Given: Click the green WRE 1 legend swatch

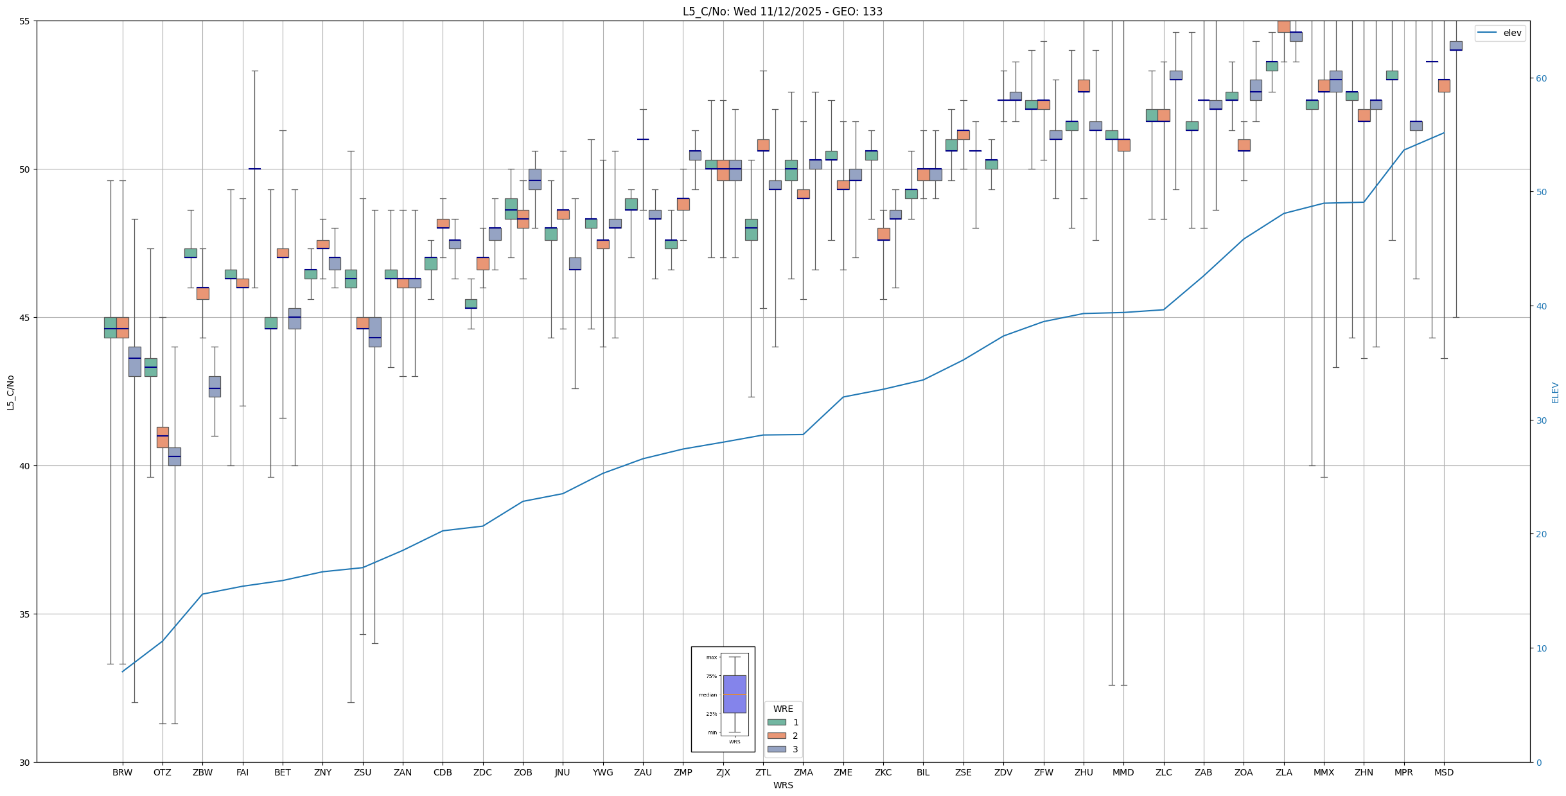Looking at the screenshot, I should (x=777, y=722).
